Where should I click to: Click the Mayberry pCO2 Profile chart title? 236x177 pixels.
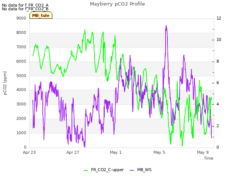coord(117,4)
